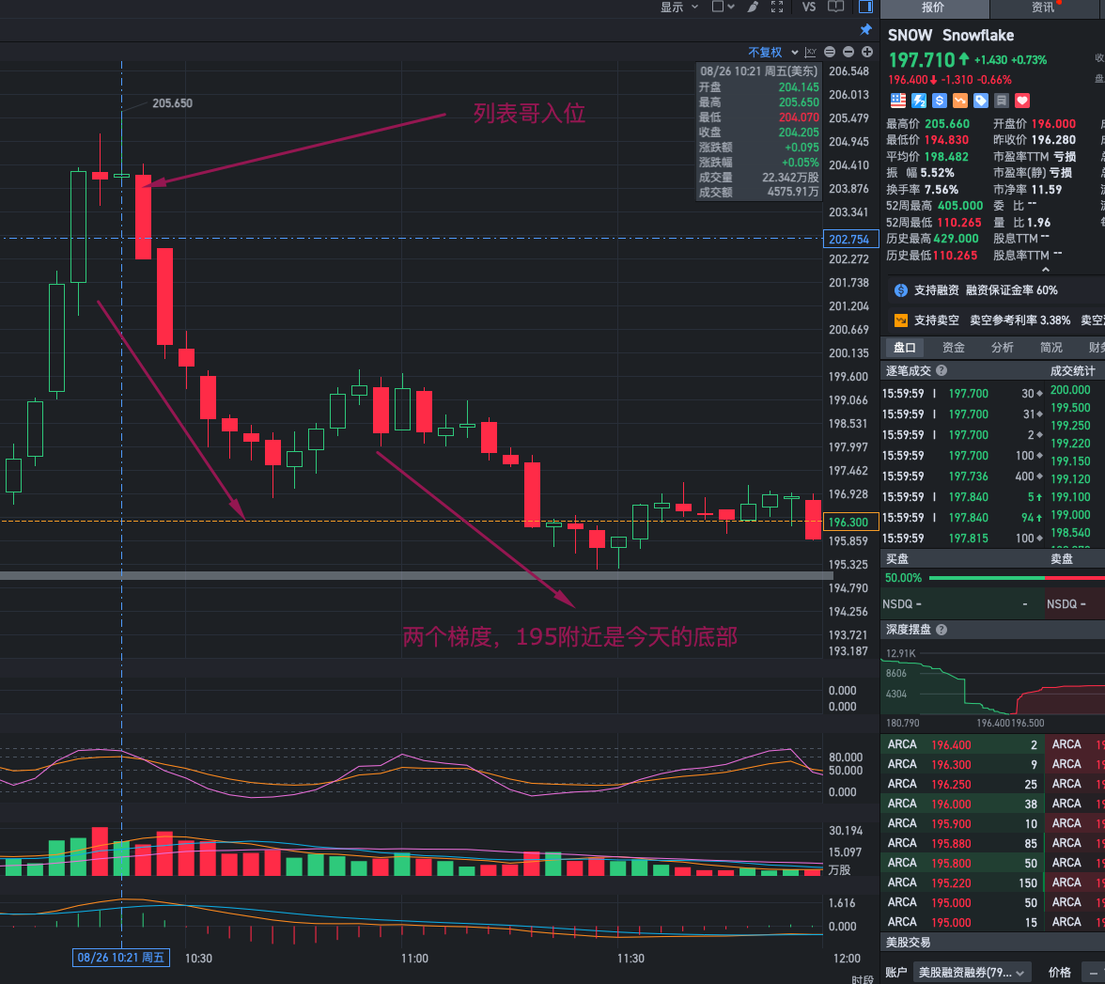Image resolution: width=1105 pixels, height=984 pixels.
Task: Click the blue dollar S badge
Action: [940, 101]
